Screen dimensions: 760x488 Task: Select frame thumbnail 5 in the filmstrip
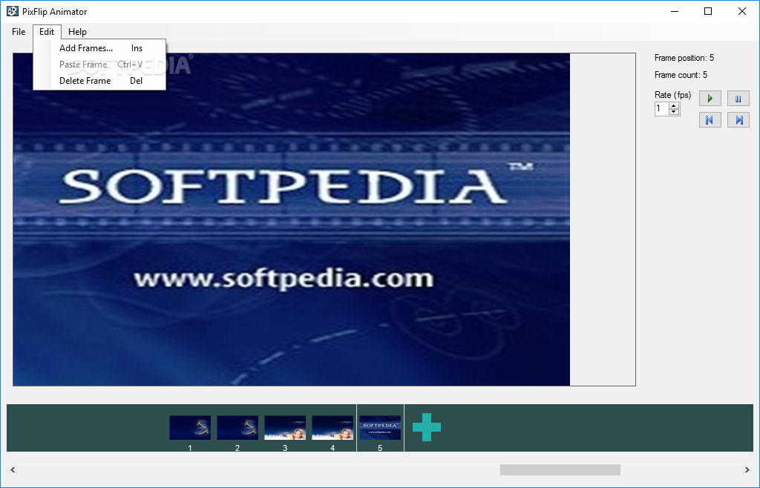(380, 427)
